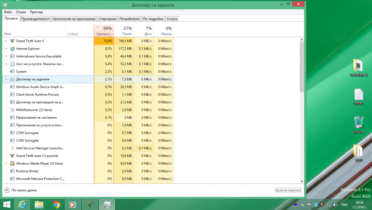Select the DDU desktop folder
Viewport: 372px width, 210px height.
[x=359, y=153]
